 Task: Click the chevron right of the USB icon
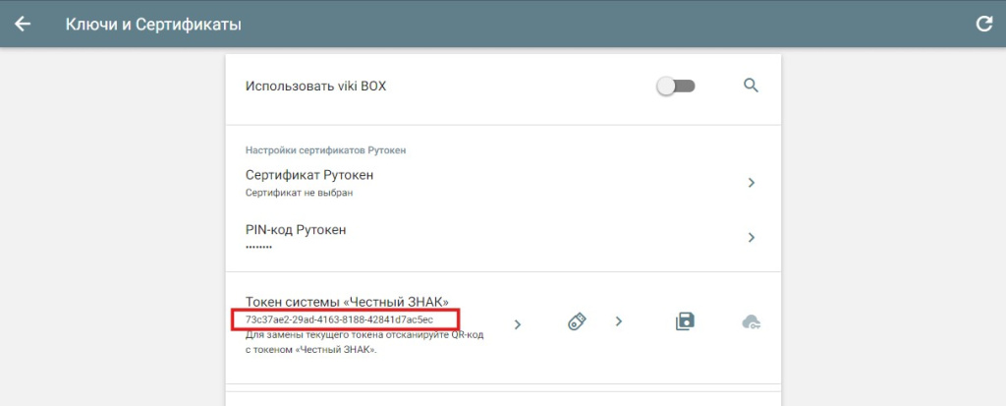tap(619, 321)
